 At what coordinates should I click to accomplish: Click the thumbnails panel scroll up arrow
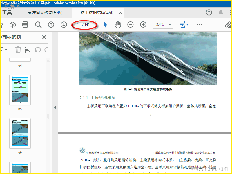48,61
